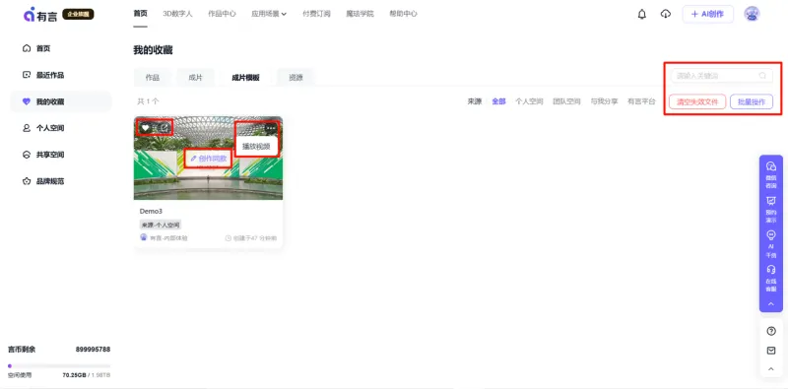Collapse the purple floating panel
Viewport: 788px width, 389px height.
(x=771, y=304)
